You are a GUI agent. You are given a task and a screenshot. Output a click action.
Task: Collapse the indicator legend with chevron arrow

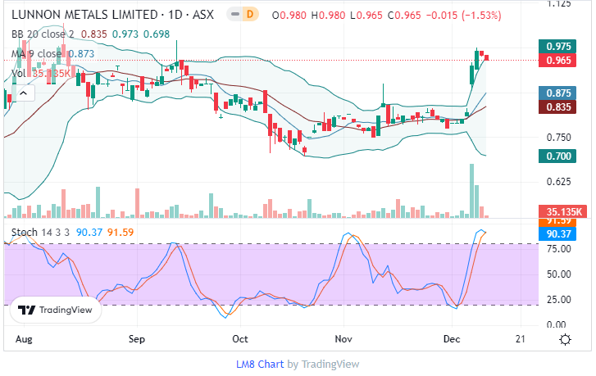click(x=23, y=93)
